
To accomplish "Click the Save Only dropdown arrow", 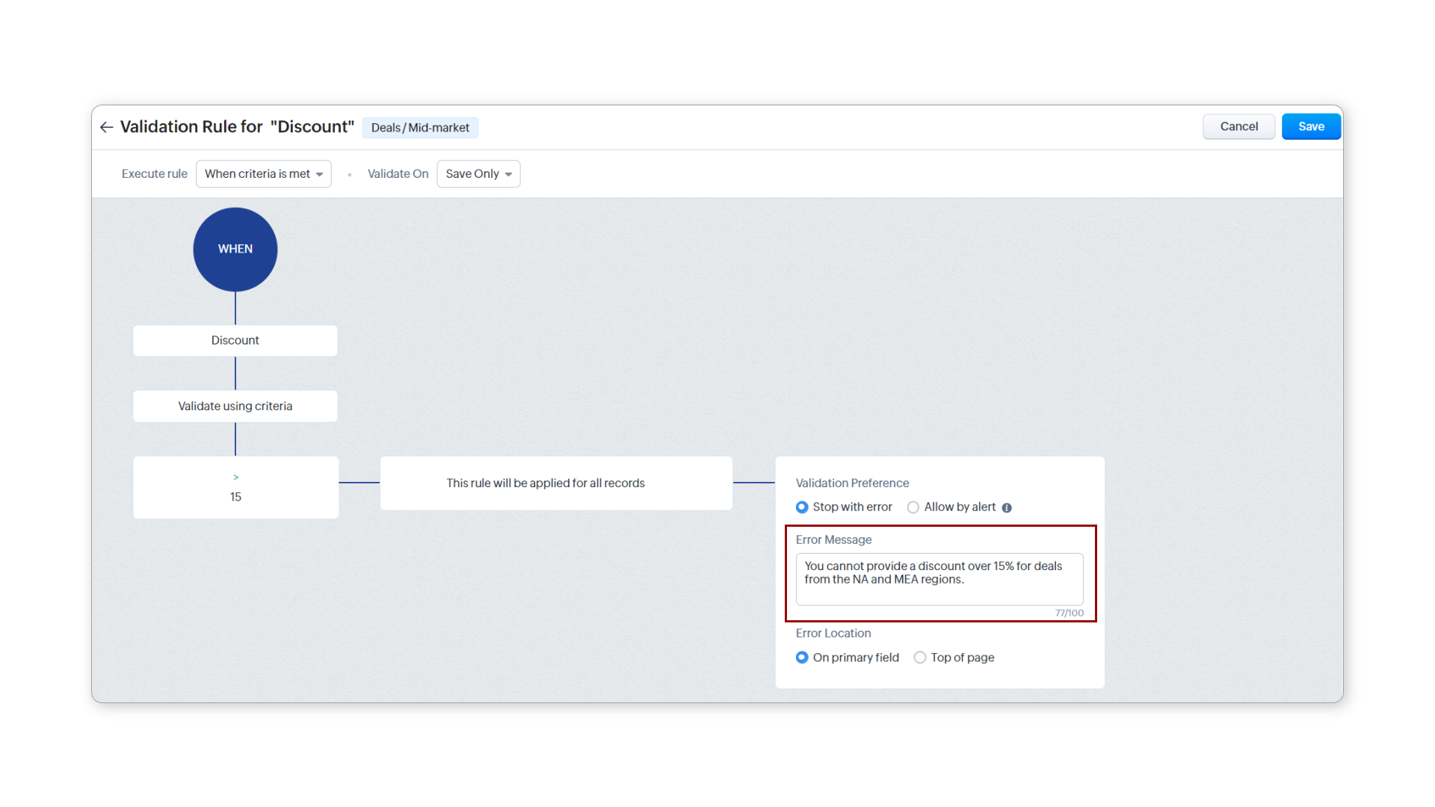I will click(508, 175).
